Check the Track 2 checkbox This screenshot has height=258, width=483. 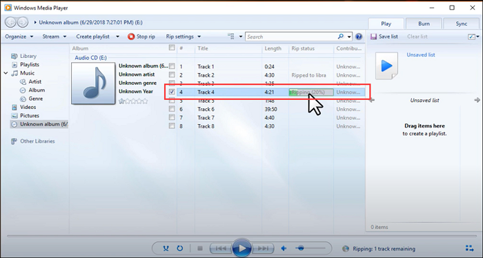[x=172, y=75]
